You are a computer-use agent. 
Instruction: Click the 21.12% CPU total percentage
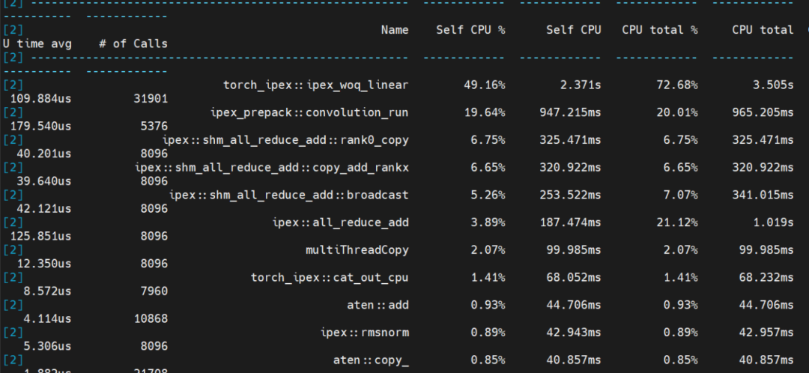click(x=677, y=222)
